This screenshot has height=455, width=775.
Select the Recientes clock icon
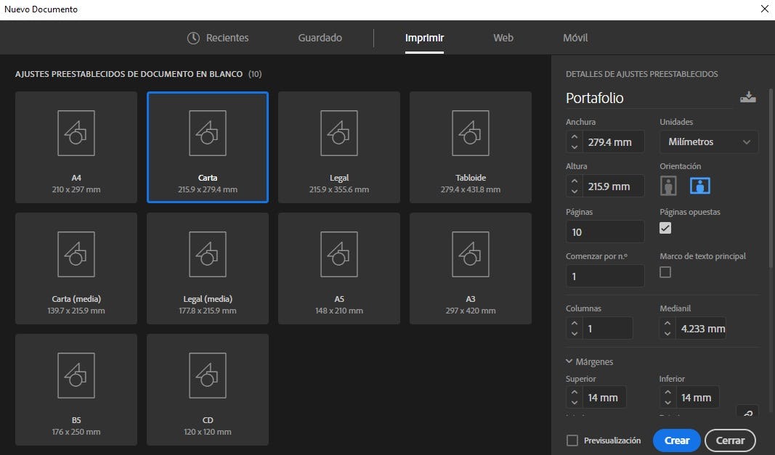(193, 38)
